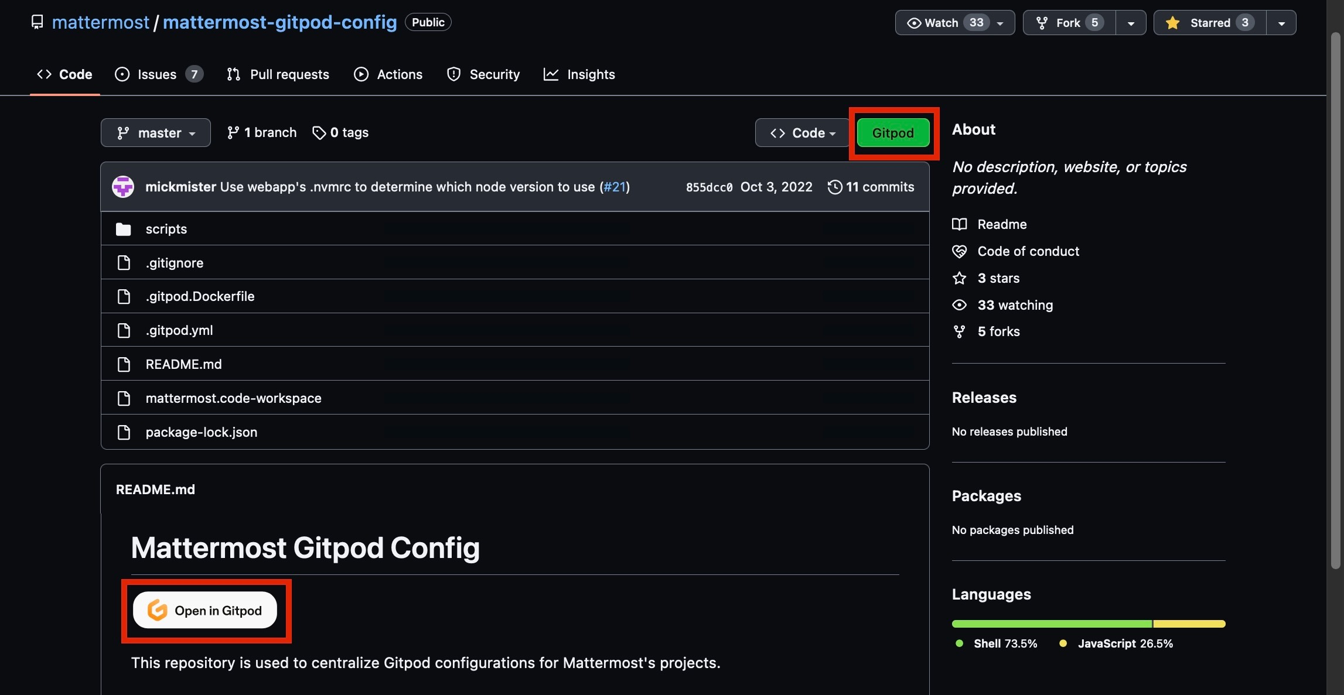This screenshot has width=1344, height=695.
Task: Open the Issues tab
Action: 156,74
